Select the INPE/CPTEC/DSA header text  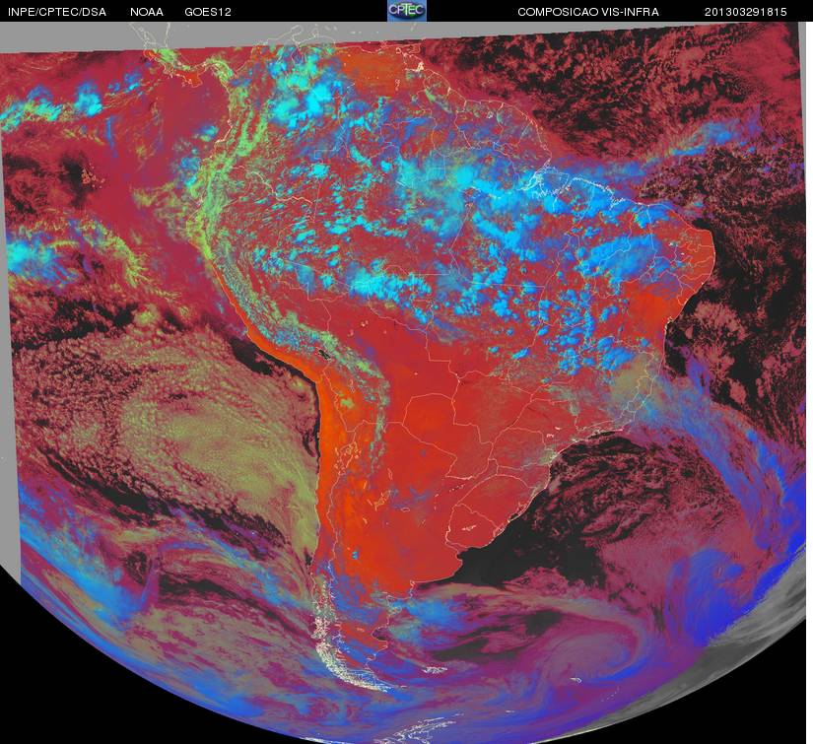(x=57, y=12)
